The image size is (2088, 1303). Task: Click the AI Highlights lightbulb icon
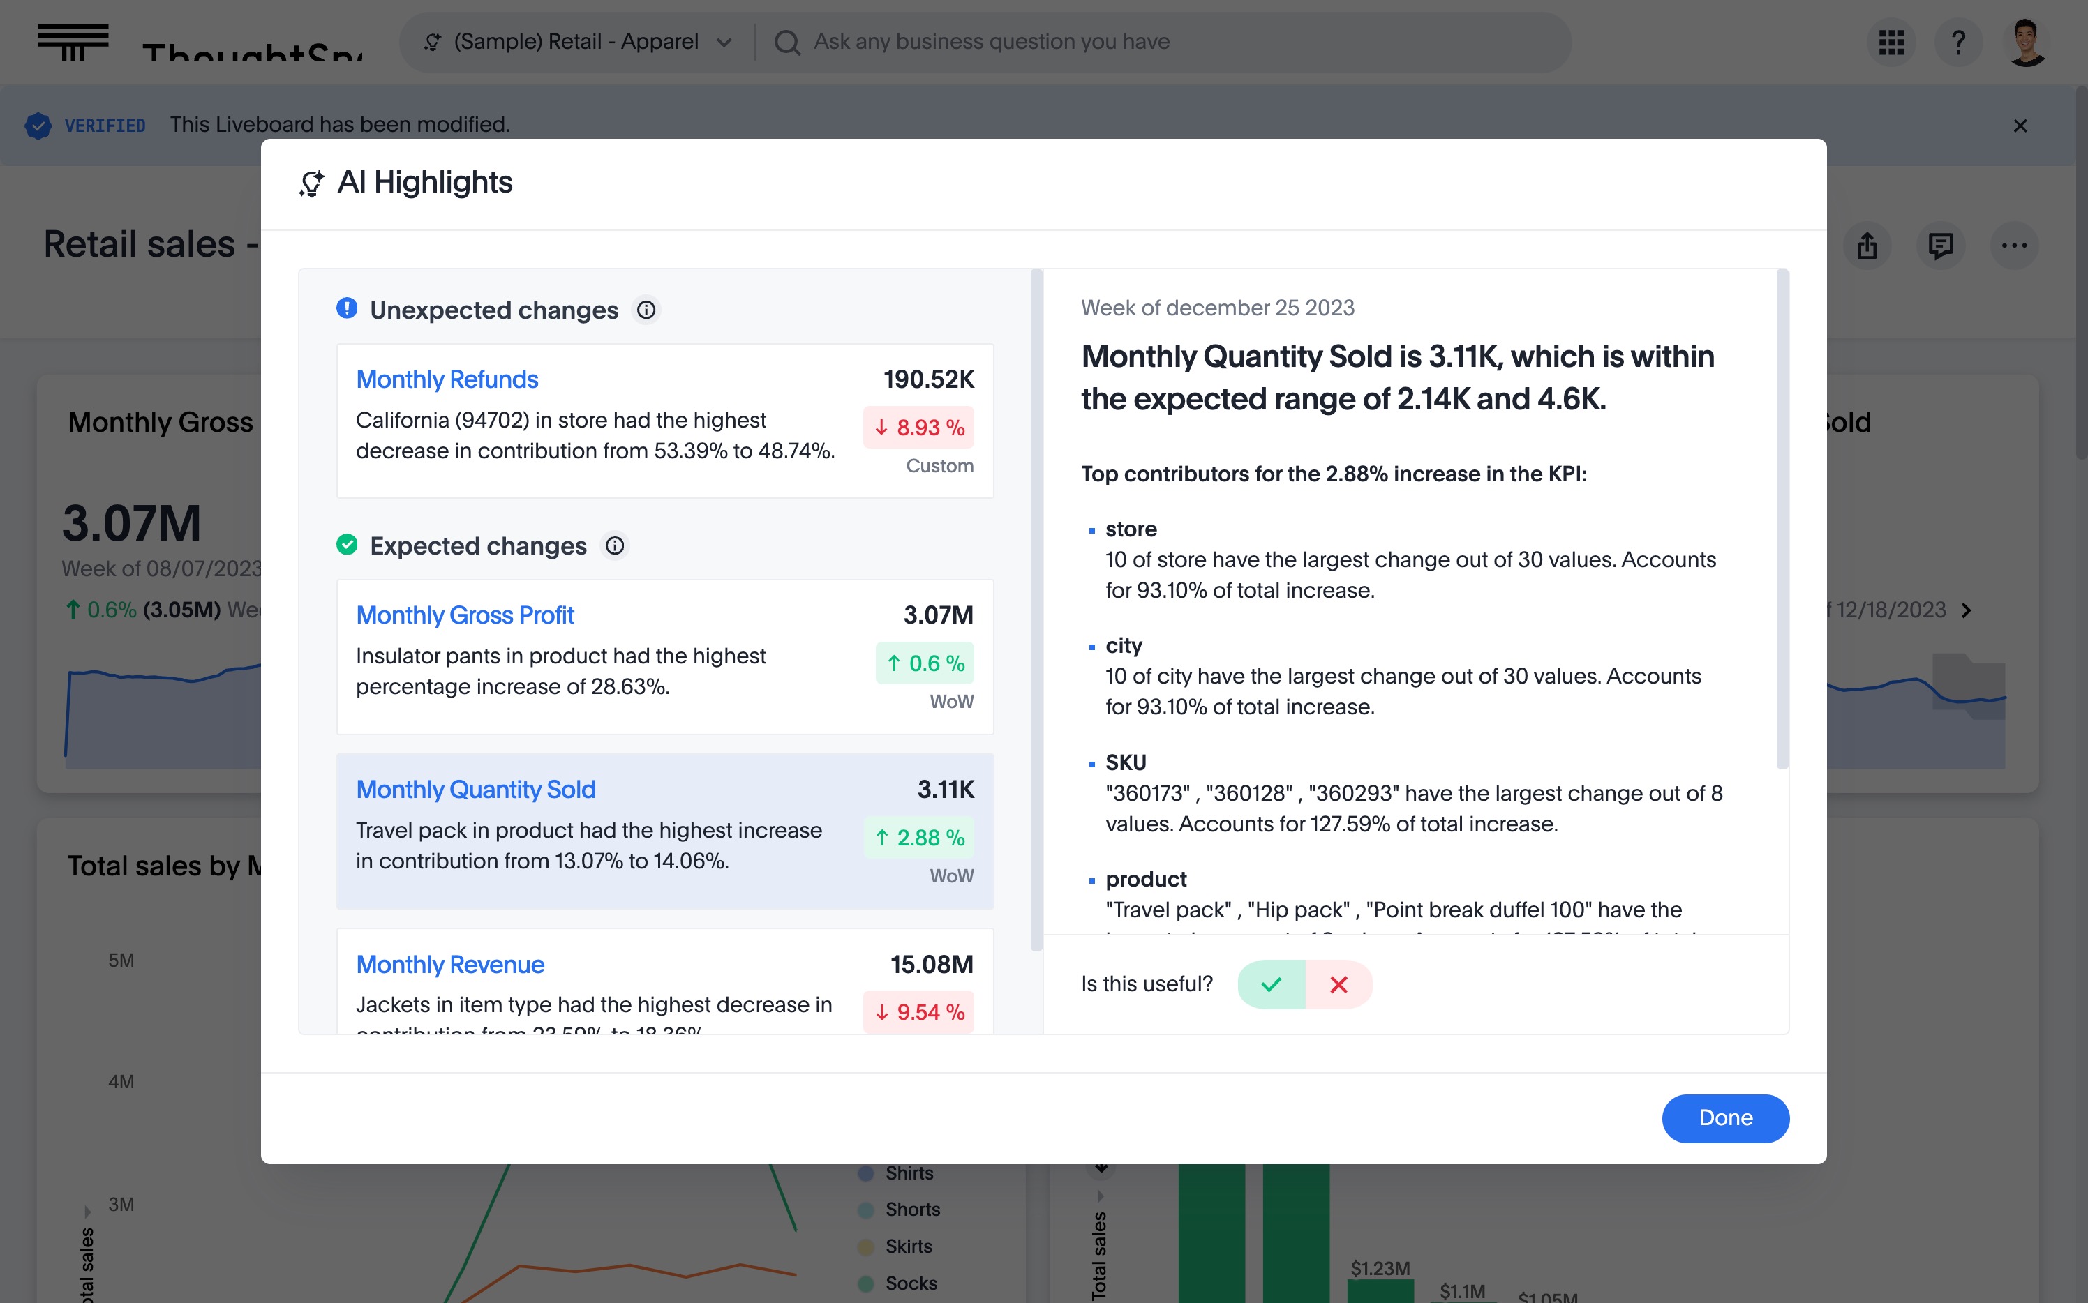click(x=311, y=183)
